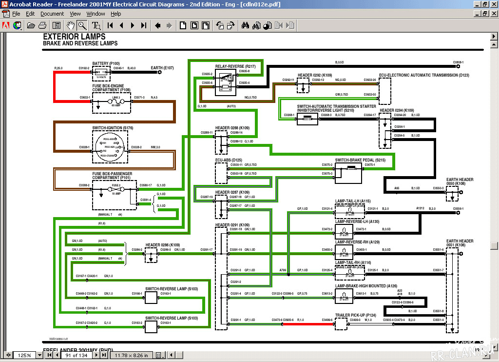Select the Text Select tool

(x=96, y=25)
